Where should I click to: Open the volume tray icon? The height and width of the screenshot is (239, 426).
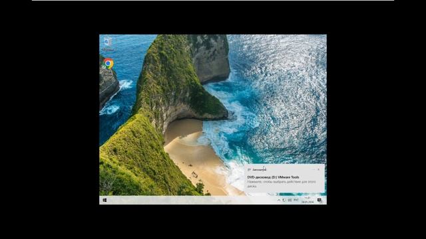point(290,200)
